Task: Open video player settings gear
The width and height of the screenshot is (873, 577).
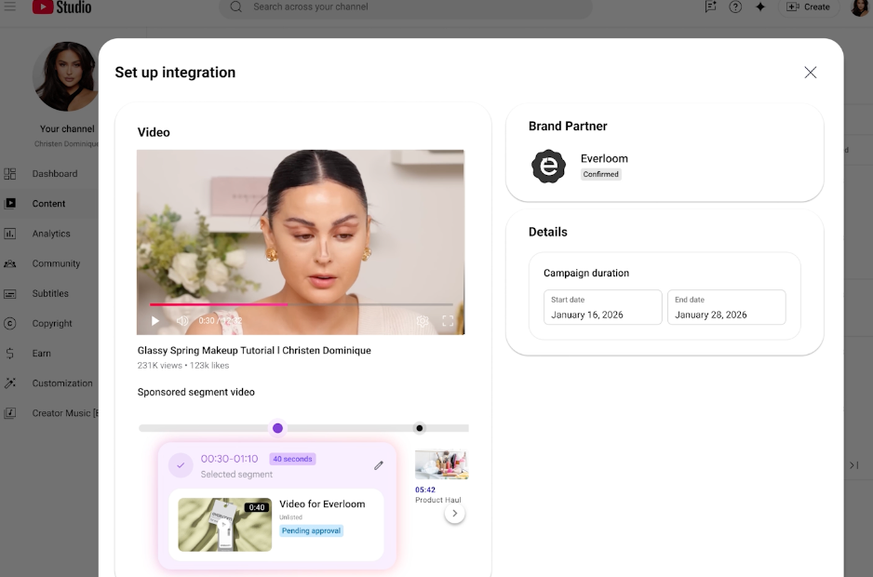Action: [423, 321]
